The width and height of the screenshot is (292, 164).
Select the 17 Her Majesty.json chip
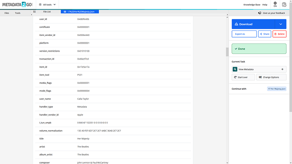(x=277, y=89)
